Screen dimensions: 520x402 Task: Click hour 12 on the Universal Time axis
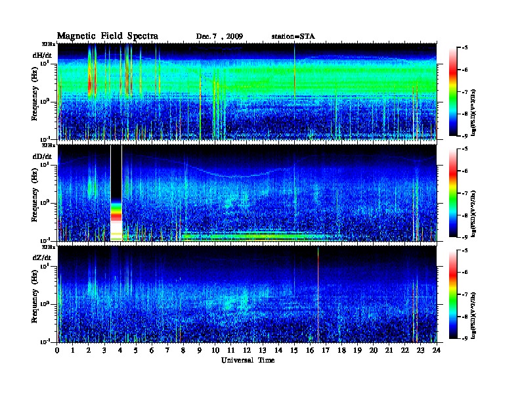pos(247,350)
